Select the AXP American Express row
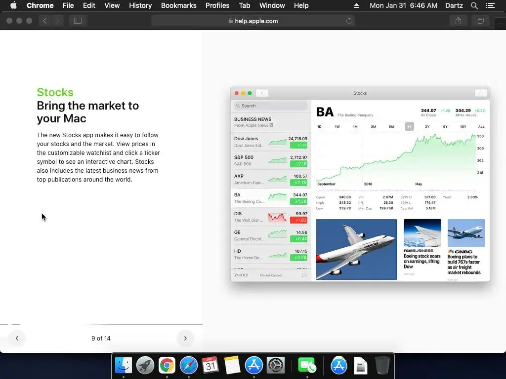Image resolution: width=506 pixels, height=379 pixels. click(271, 179)
